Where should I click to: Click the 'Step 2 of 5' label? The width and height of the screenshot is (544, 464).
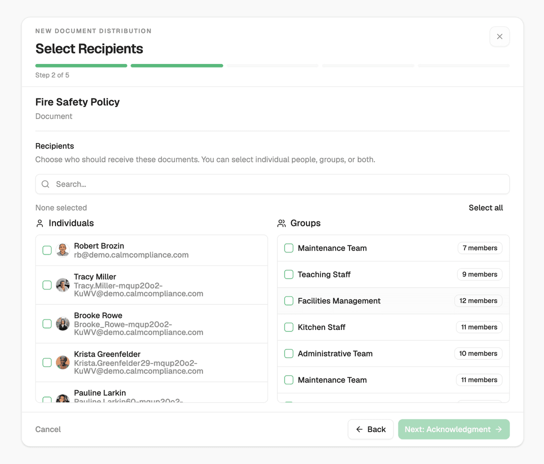pos(52,75)
